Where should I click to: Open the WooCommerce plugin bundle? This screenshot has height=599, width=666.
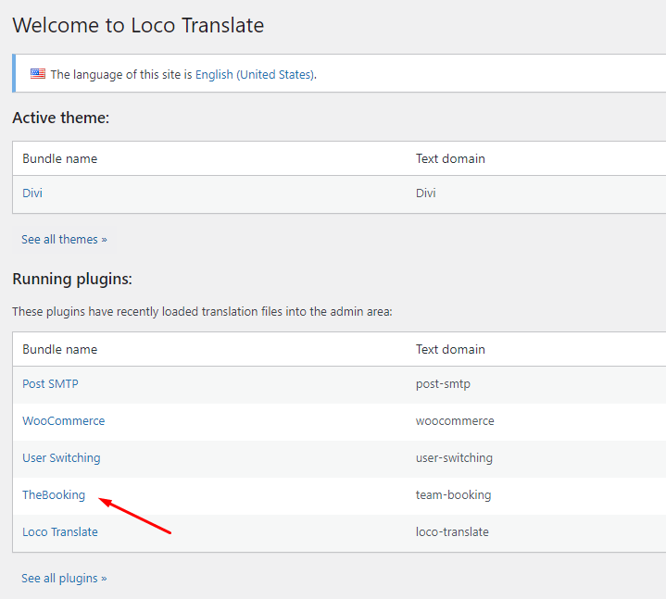[63, 421]
